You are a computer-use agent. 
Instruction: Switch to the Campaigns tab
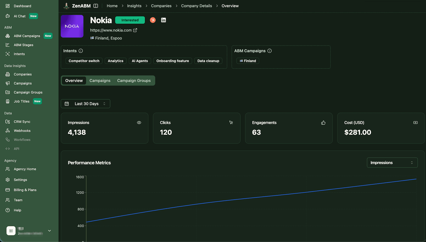[x=100, y=80]
